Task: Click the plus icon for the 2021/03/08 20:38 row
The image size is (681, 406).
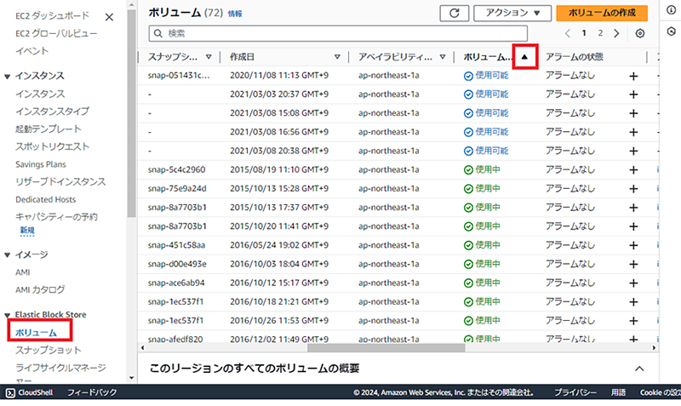Action: click(633, 152)
